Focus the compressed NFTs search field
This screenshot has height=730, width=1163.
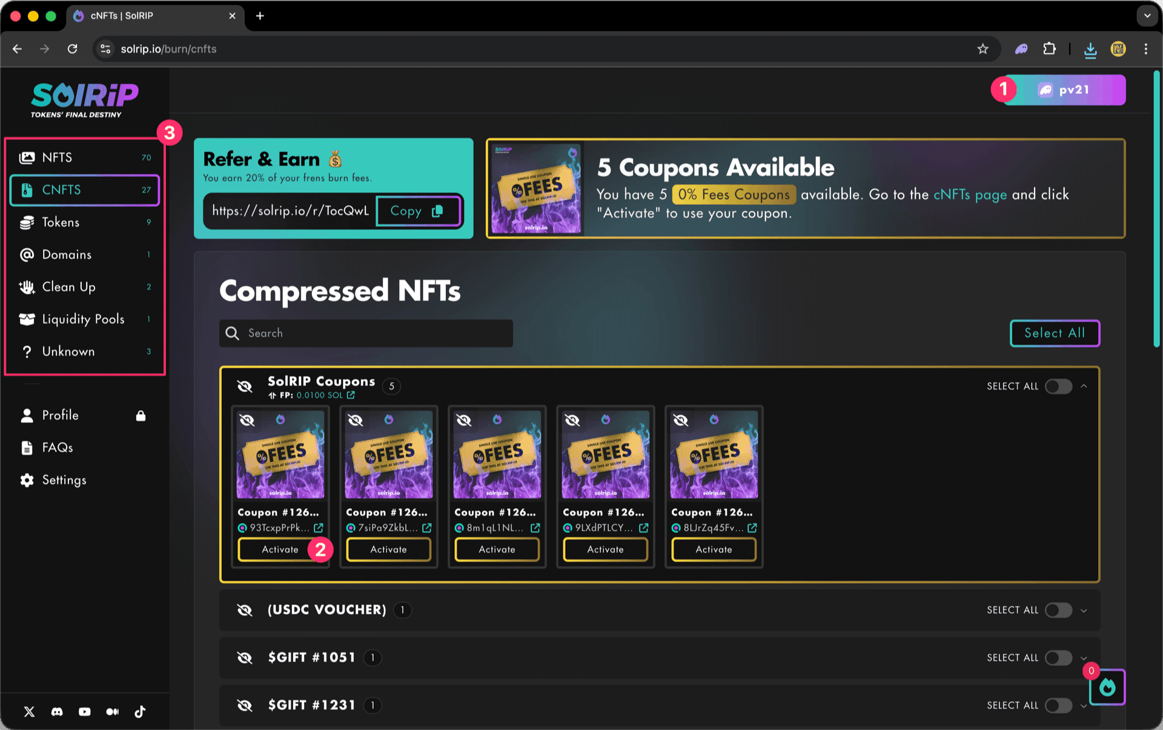[x=366, y=333]
